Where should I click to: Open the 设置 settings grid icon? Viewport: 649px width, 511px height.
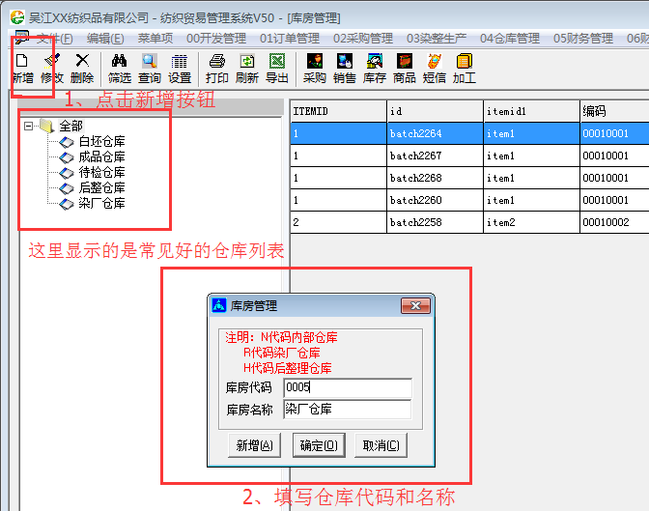coord(180,61)
